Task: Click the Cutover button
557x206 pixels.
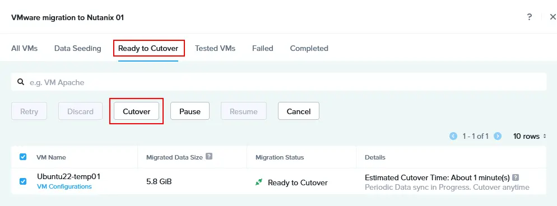Action: pyautogui.click(x=136, y=111)
